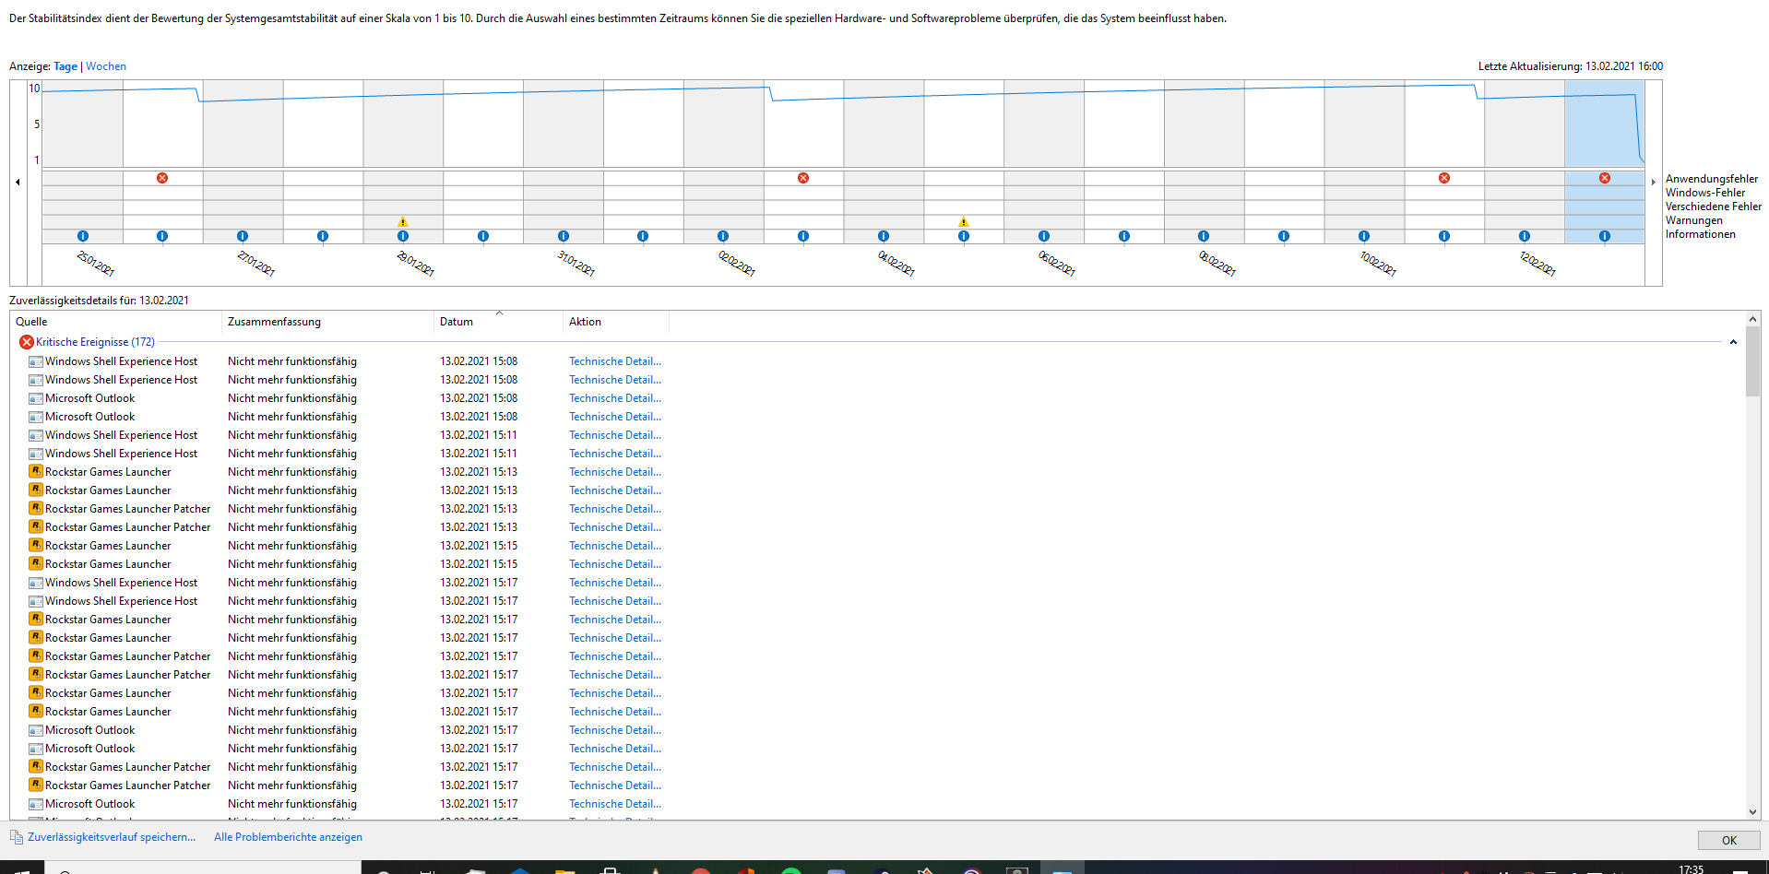Image resolution: width=1769 pixels, height=874 pixels.
Task: Switch the chart view to Tage
Action: (x=65, y=66)
